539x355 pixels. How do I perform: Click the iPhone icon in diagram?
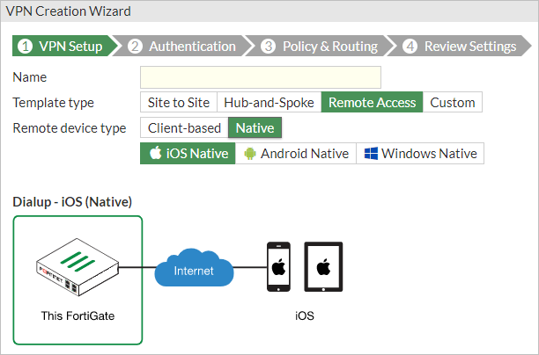point(278,267)
